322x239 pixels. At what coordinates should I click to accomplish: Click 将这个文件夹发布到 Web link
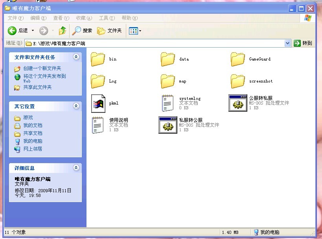pos(44,78)
